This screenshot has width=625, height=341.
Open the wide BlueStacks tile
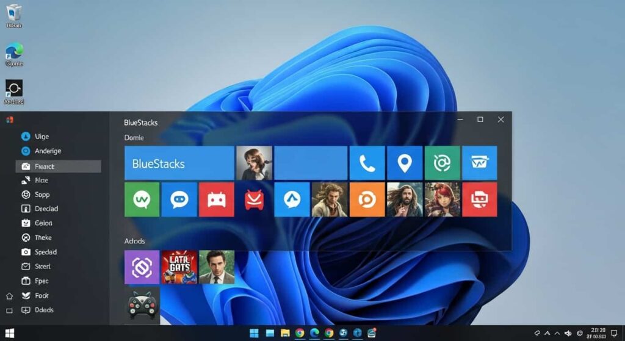pos(179,163)
